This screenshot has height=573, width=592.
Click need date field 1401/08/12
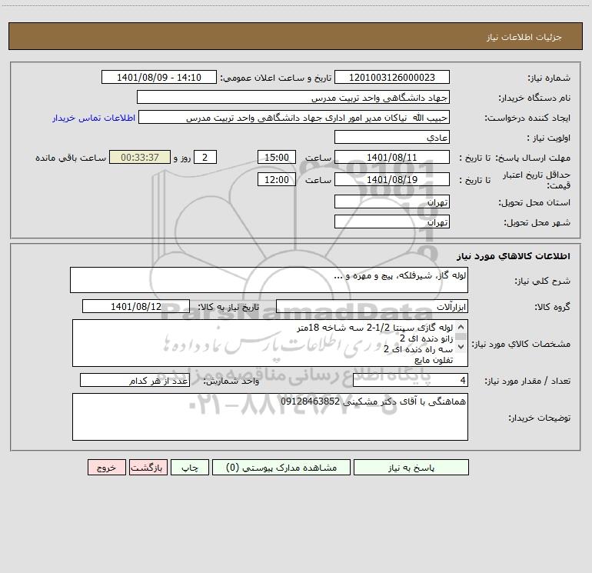click(x=136, y=306)
